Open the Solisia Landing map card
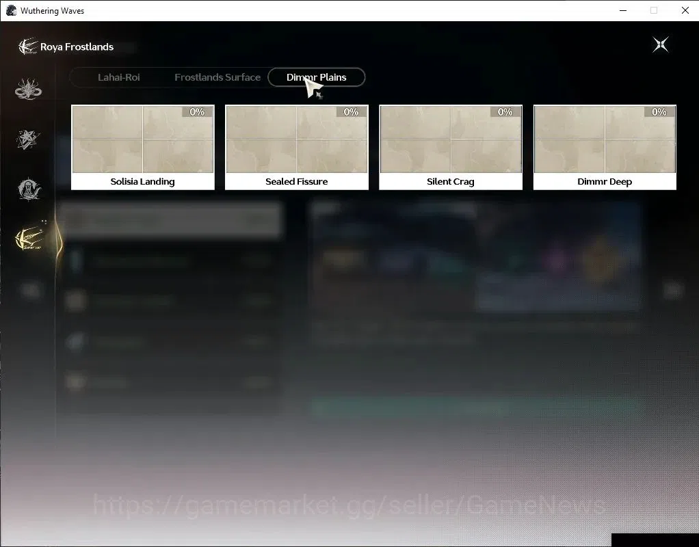The width and height of the screenshot is (699, 547). pos(143,148)
